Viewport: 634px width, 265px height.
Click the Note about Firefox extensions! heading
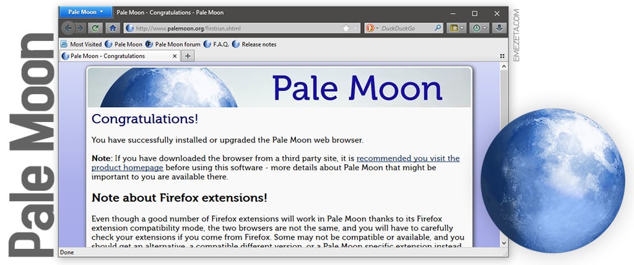(x=179, y=198)
